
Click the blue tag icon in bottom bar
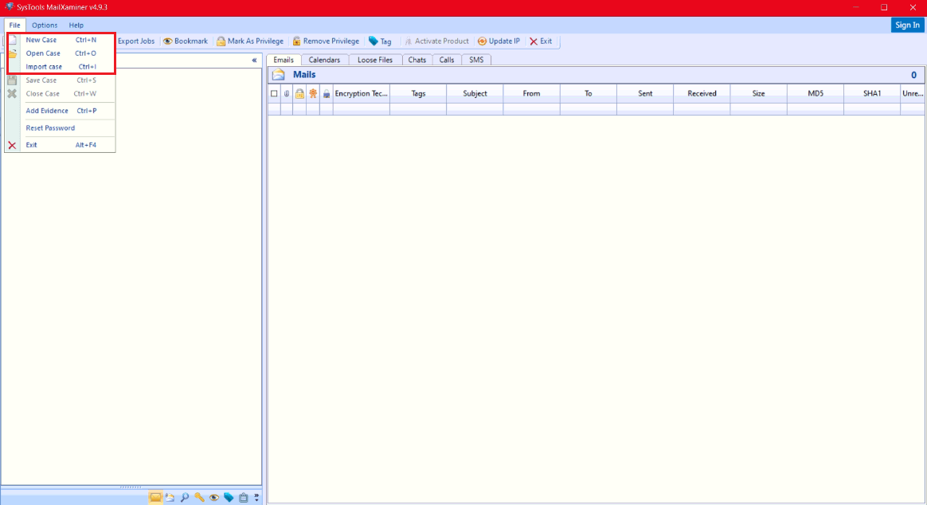(229, 498)
